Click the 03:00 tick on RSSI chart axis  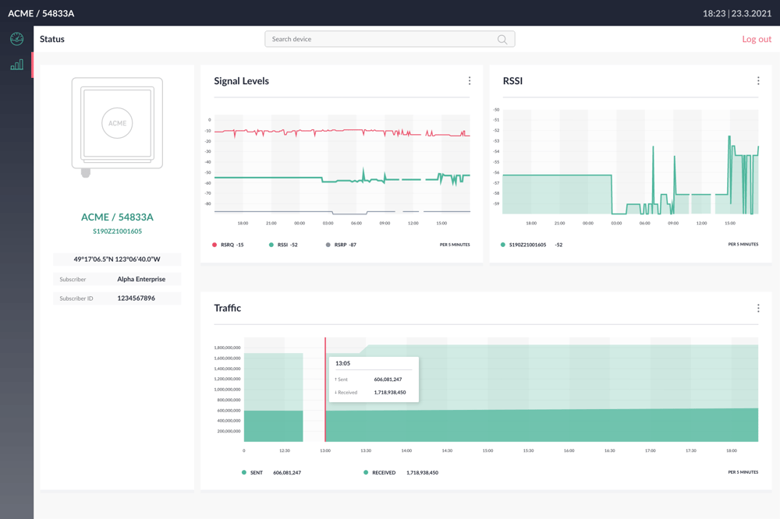[616, 223]
